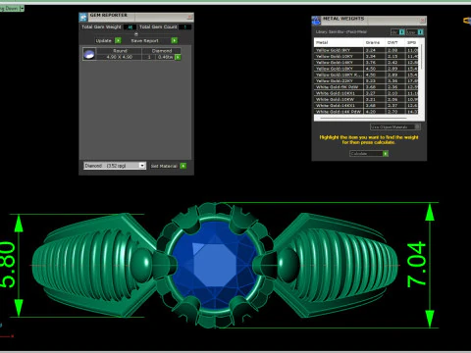Select the Yellow Gold:14KY row
Viewport: 471px width, 353px height.
(x=366, y=63)
